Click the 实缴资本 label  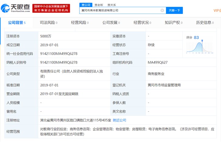[119, 36]
